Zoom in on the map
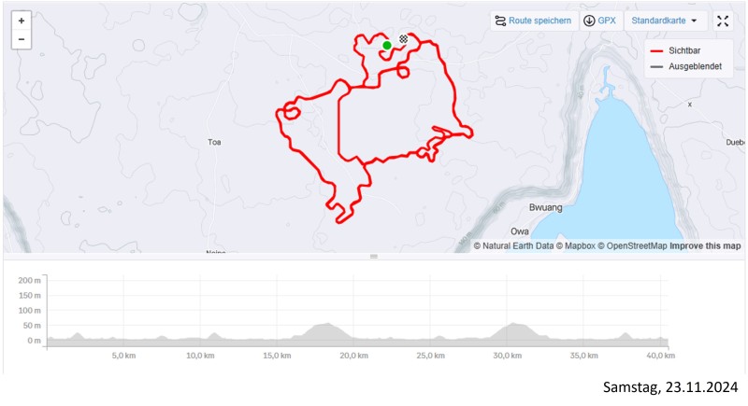The image size is (748, 406). [x=22, y=20]
